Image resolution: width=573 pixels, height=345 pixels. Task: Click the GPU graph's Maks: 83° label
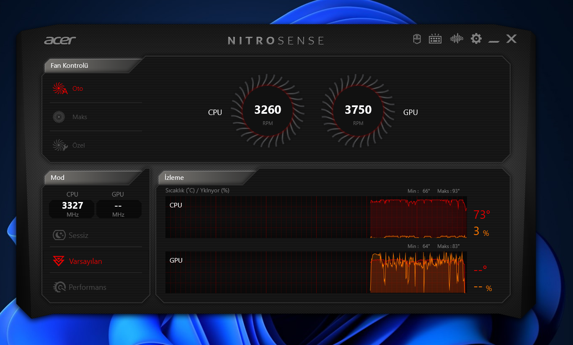pos(449,246)
